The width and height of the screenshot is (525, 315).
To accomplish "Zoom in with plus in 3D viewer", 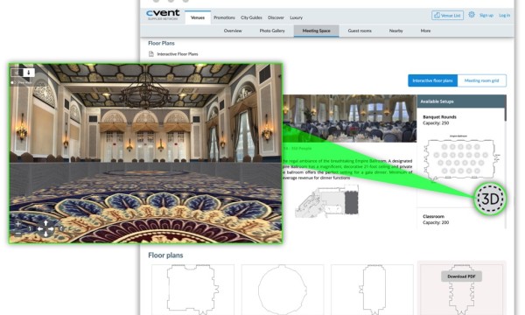I will pos(18,223).
